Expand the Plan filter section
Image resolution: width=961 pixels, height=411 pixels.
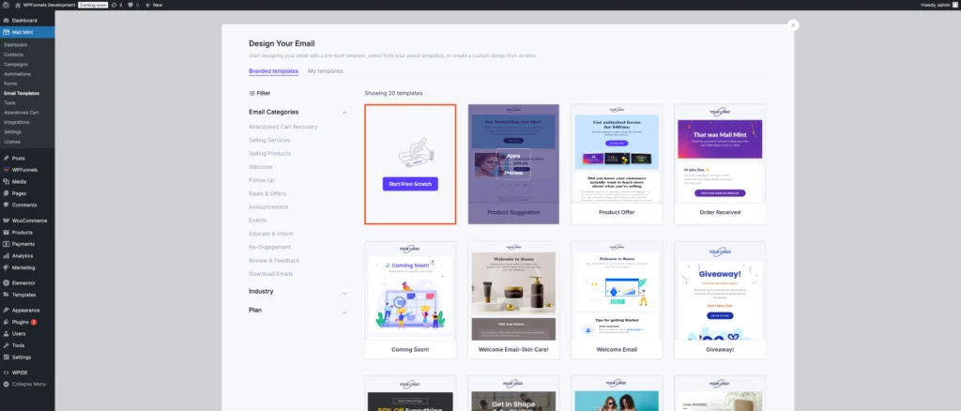344,312
